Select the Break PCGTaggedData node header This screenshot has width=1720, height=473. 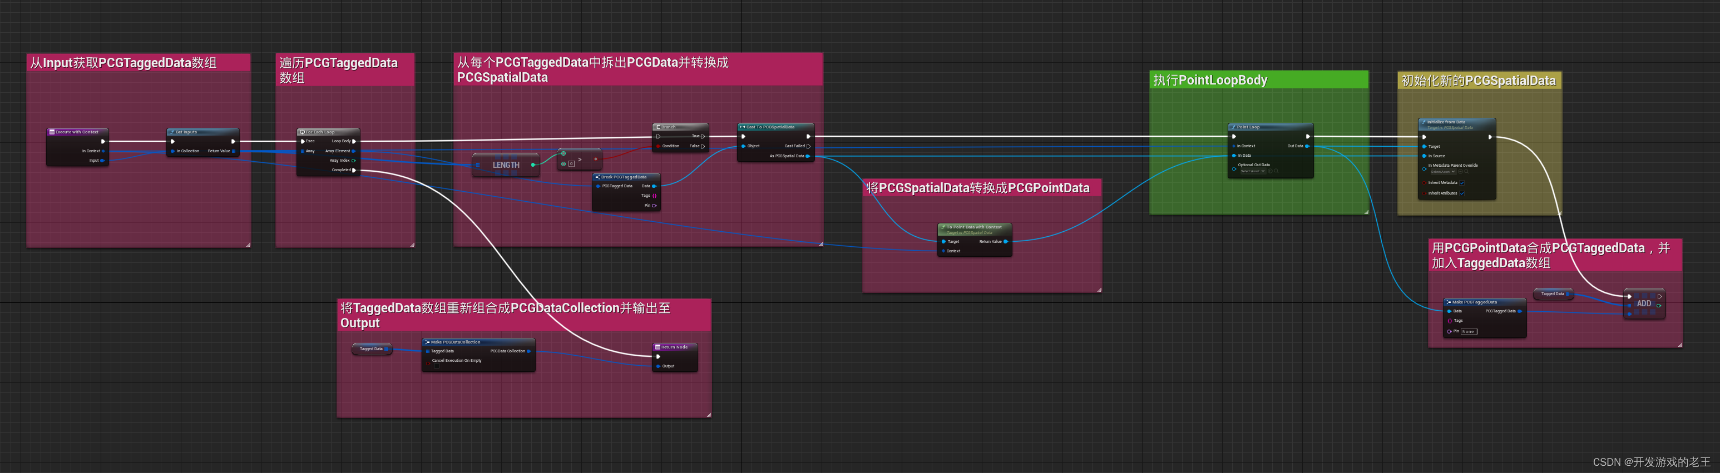coord(626,177)
